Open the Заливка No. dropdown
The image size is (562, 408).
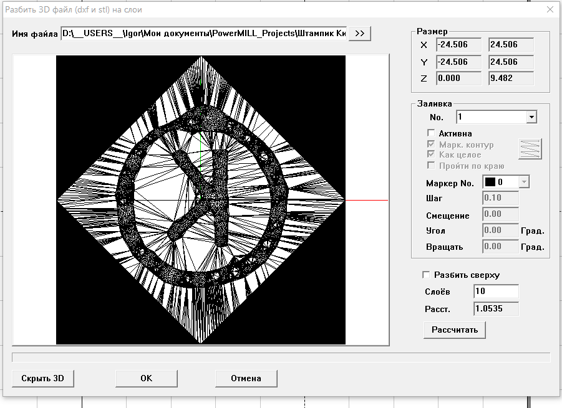pyautogui.click(x=531, y=117)
